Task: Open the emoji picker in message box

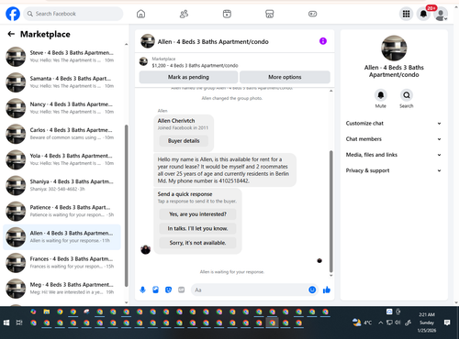Action: coord(312,290)
